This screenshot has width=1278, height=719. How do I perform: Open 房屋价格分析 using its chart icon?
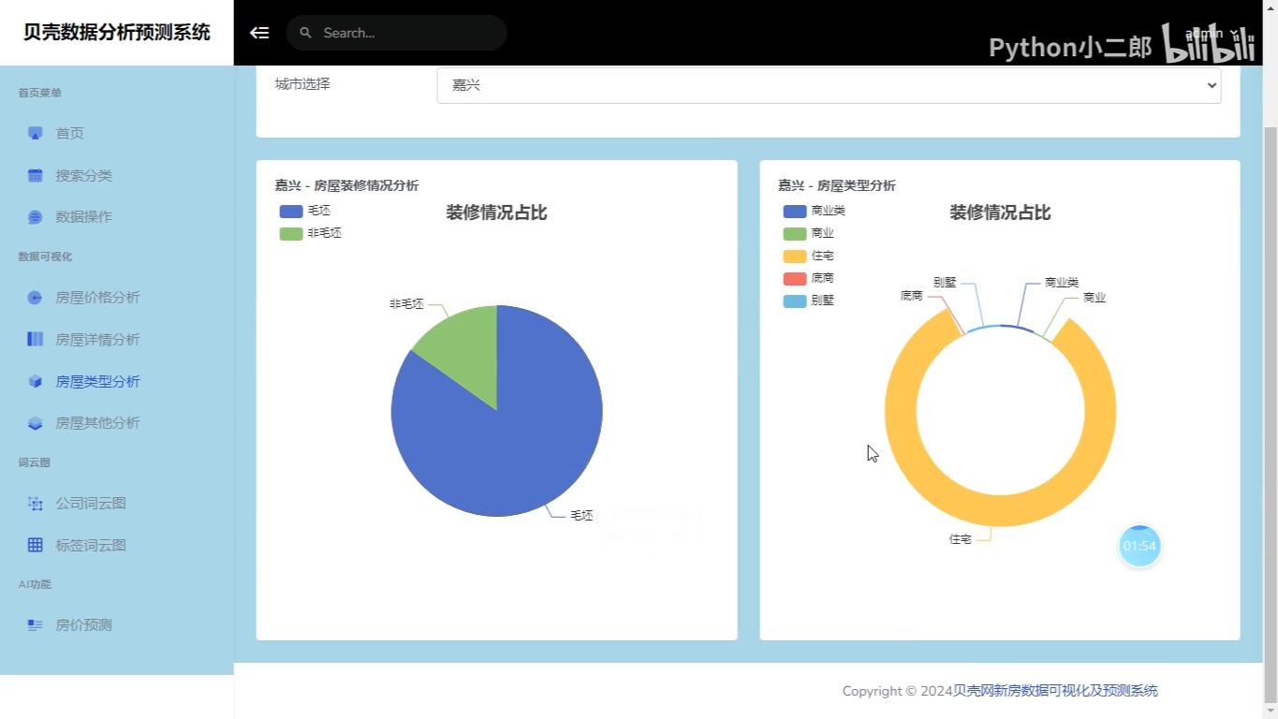35,297
